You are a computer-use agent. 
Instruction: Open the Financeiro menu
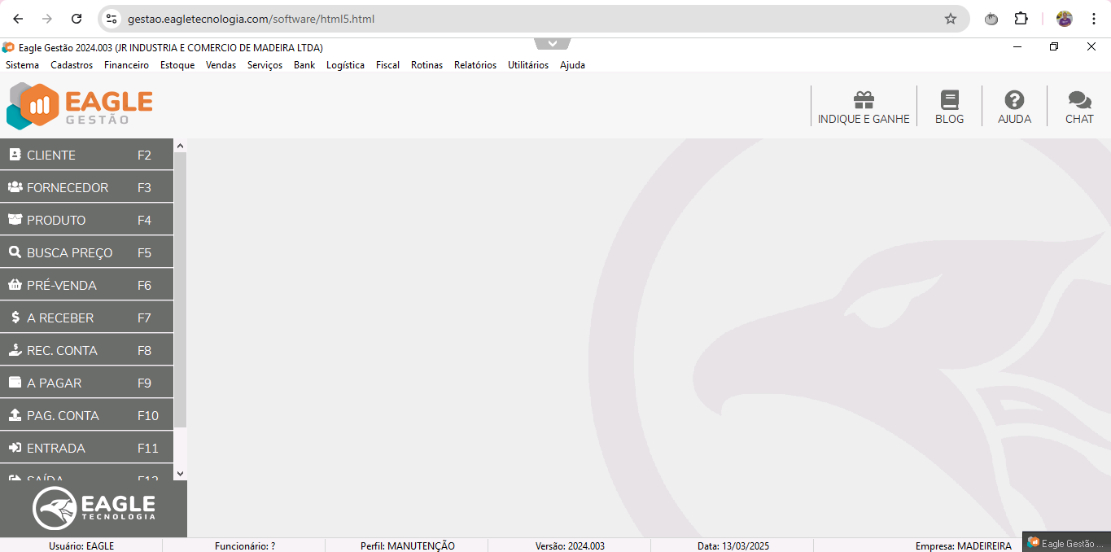point(126,65)
